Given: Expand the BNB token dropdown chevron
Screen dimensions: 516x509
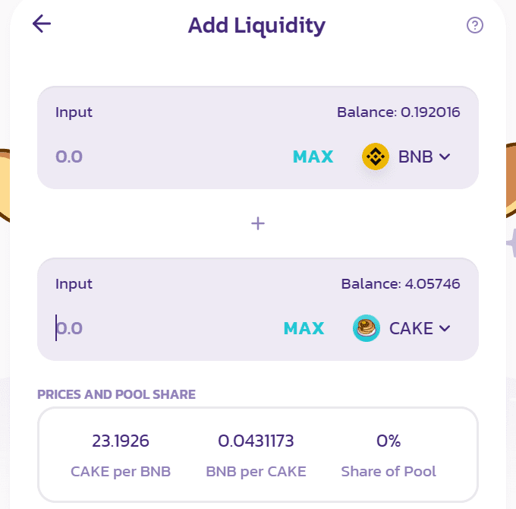Looking at the screenshot, I should [x=445, y=156].
